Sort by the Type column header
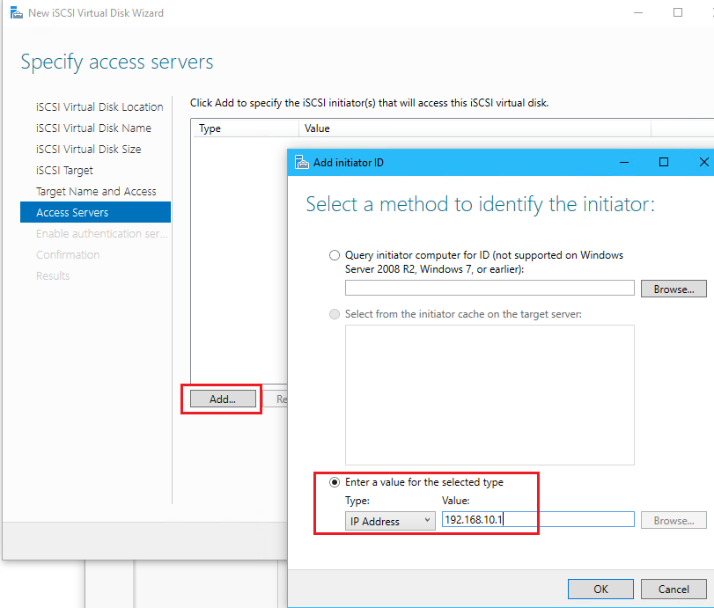This screenshot has height=608, width=714. pos(245,128)
